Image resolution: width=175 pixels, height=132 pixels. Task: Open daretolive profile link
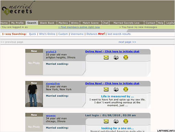point(53,84)
